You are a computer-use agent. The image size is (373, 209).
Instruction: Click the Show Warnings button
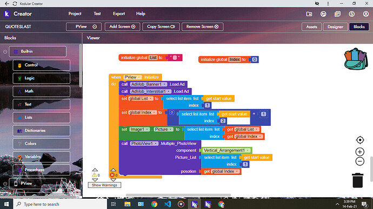click(x=104, y=185)
